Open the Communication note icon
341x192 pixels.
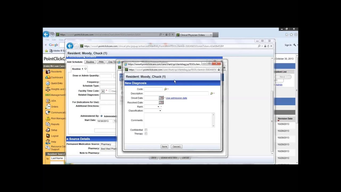pyautogui.click(x=48, y=113)
